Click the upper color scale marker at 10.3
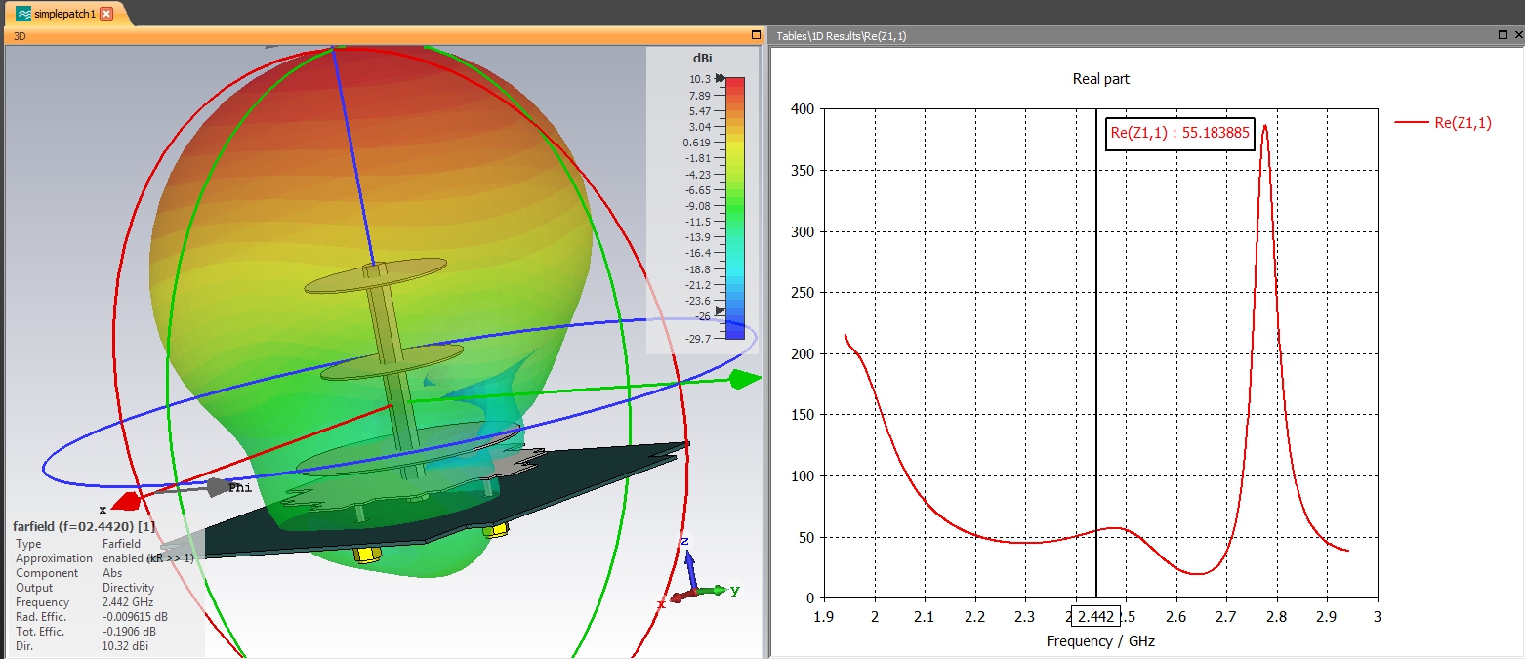Image resolution: width=1525 pixels, height=659 pixels. click(721, 78)
